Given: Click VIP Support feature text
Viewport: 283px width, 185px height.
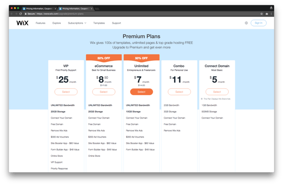Looking at the screenshot, I should coord(57,162).
